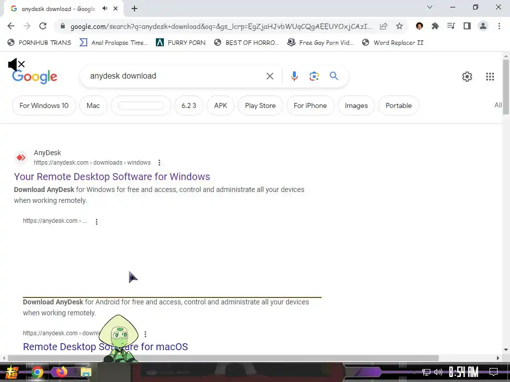
Task: Open the Anal Prolapse Time bookmark
Action: (x=114, y=43)
